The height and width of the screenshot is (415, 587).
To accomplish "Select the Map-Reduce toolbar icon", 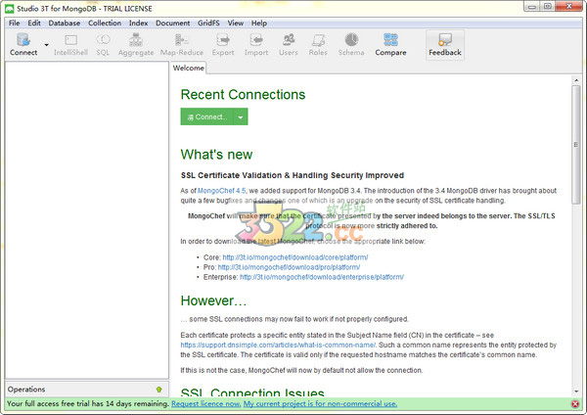I will pos(181,44).
